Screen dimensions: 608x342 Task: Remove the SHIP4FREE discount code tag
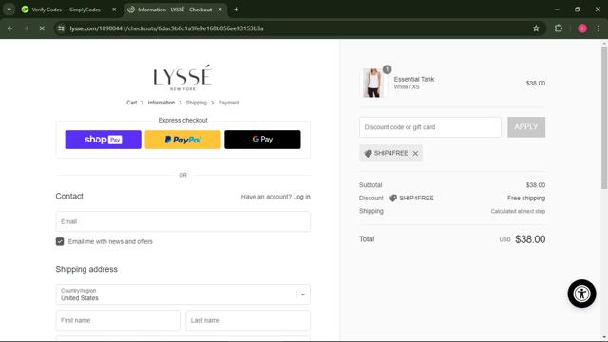(x=415, y=154)
